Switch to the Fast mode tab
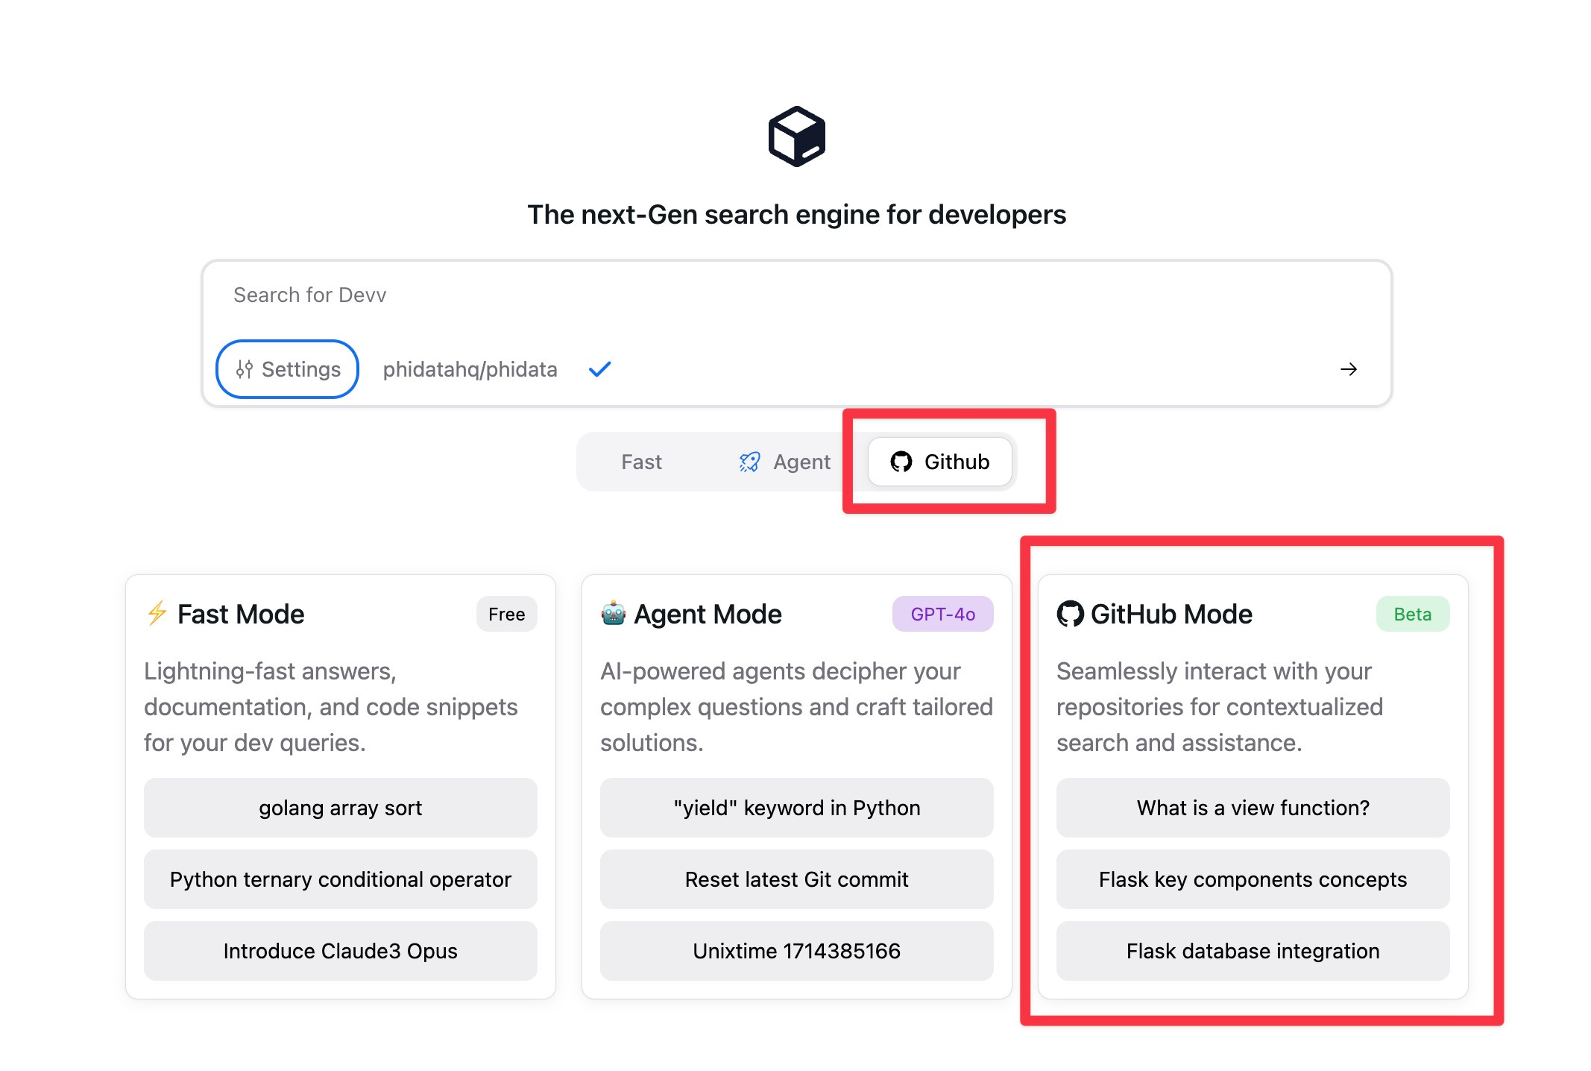The width and height of the screenshot is (1591, 1071). pyautogui.click(x=641, y=462)
